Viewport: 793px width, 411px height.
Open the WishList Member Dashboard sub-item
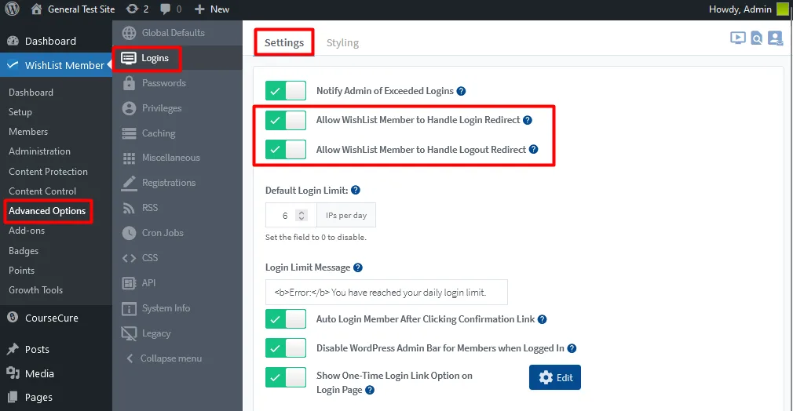click(x=31, y=93)
